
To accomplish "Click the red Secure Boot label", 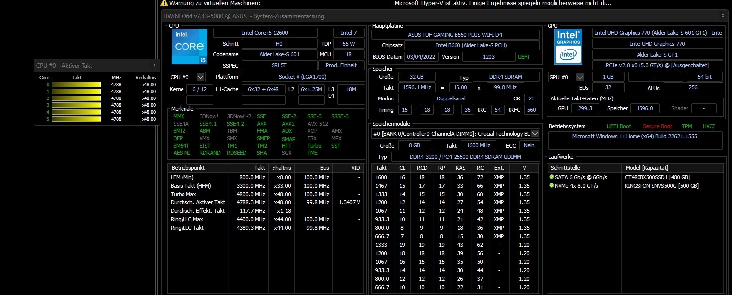I will (x=657, y=127).
